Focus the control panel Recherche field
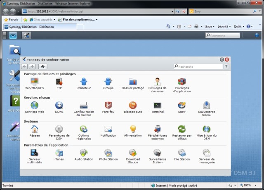Viewport: 264px width, 190px height. [198, 66]
